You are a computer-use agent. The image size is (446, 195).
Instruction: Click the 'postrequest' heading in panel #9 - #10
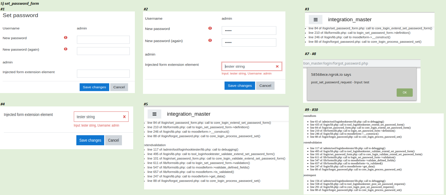click(x=310, y=175)
